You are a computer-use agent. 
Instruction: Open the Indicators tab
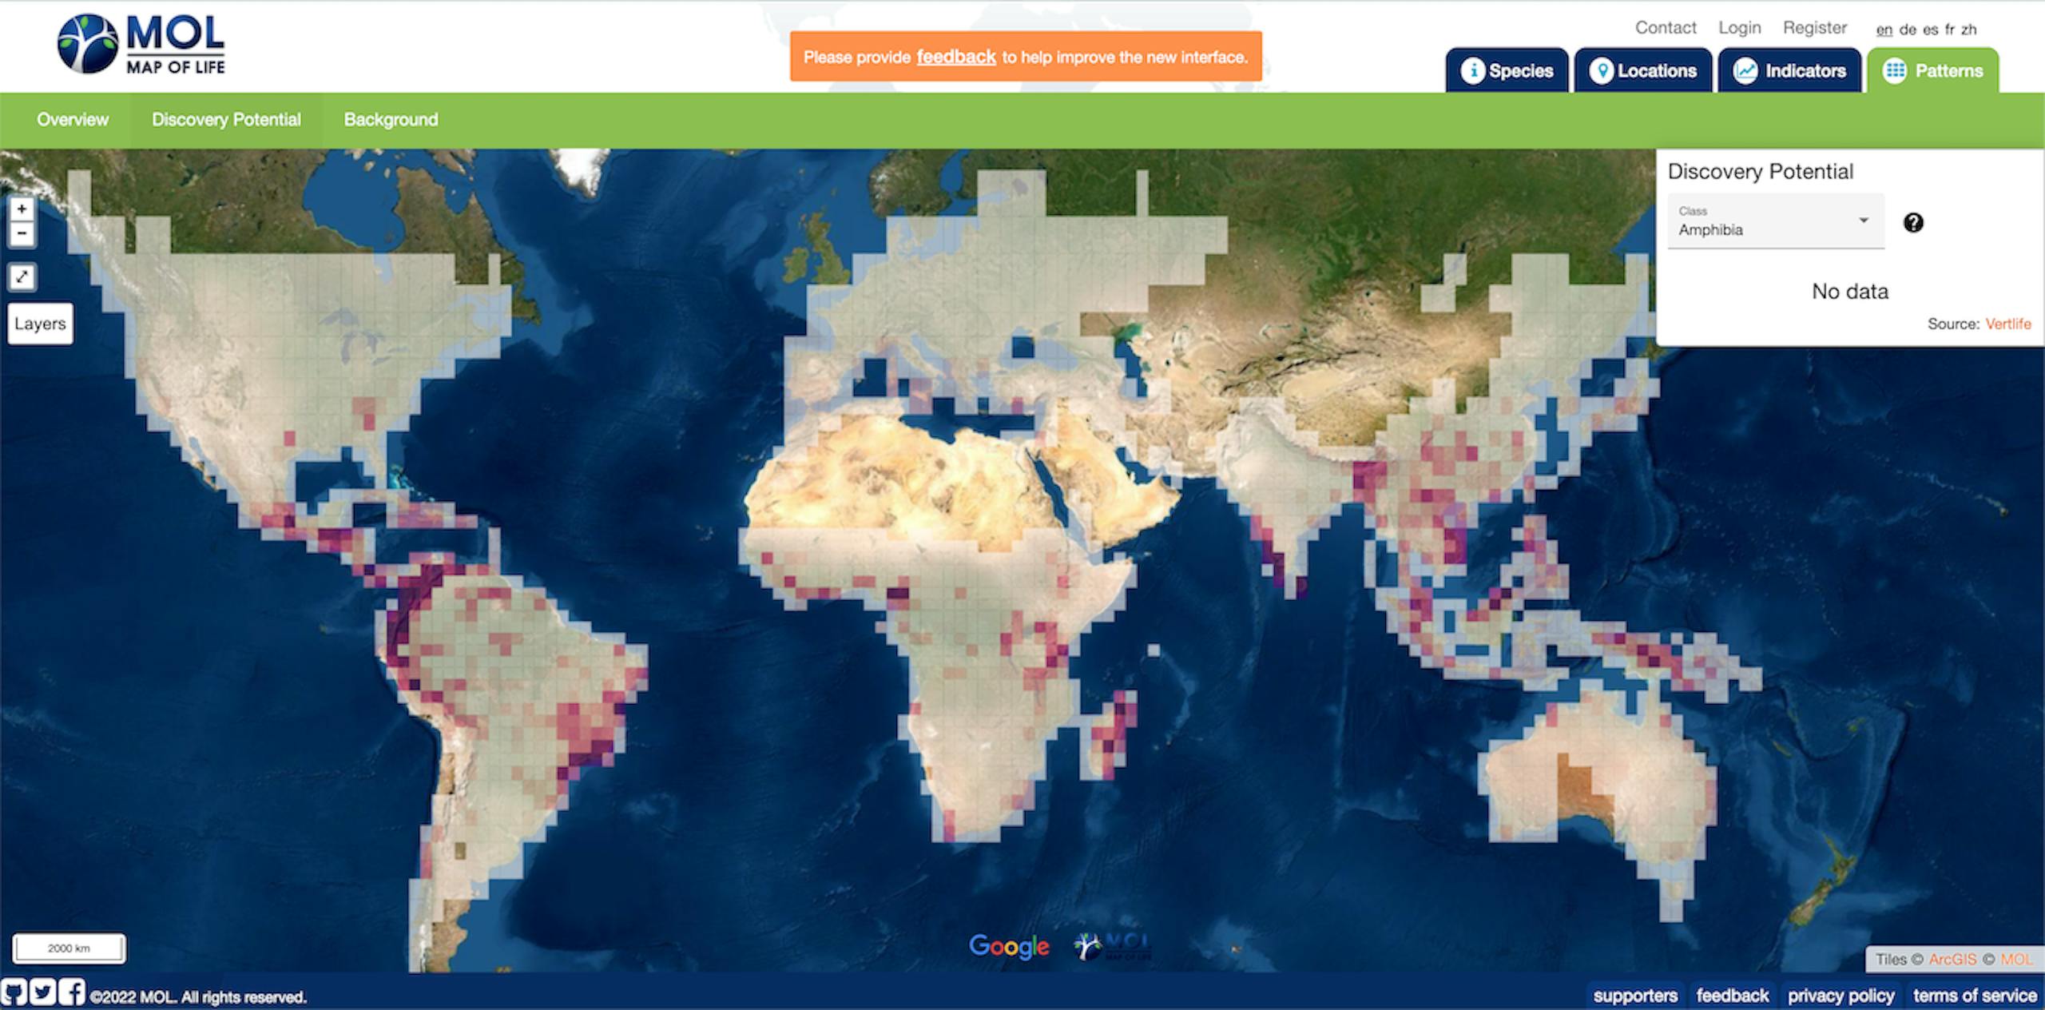[1789, 70]
